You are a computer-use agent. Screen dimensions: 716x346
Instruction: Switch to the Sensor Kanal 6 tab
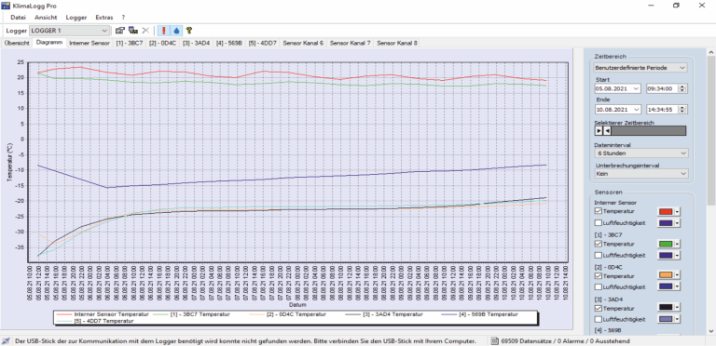303,43
